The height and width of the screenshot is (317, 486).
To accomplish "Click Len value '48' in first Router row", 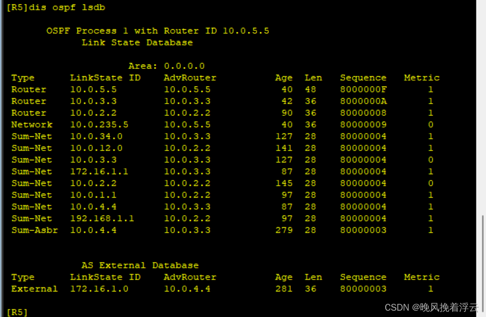I will [310, 89].
